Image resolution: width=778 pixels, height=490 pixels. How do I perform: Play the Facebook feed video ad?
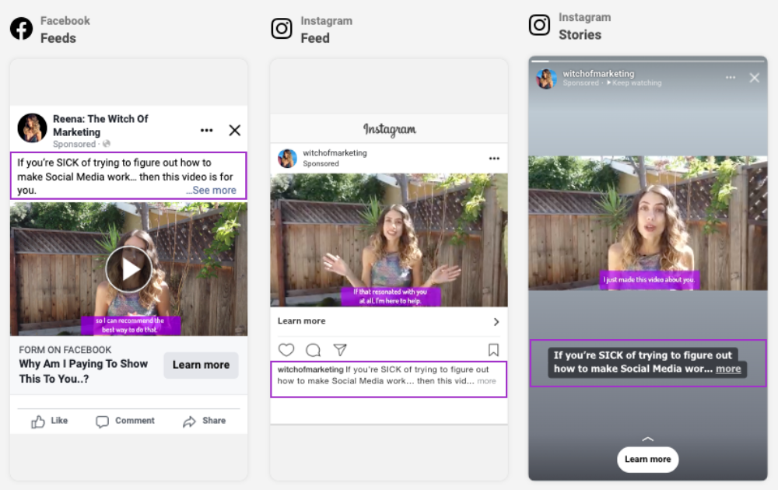pos(129,269)
